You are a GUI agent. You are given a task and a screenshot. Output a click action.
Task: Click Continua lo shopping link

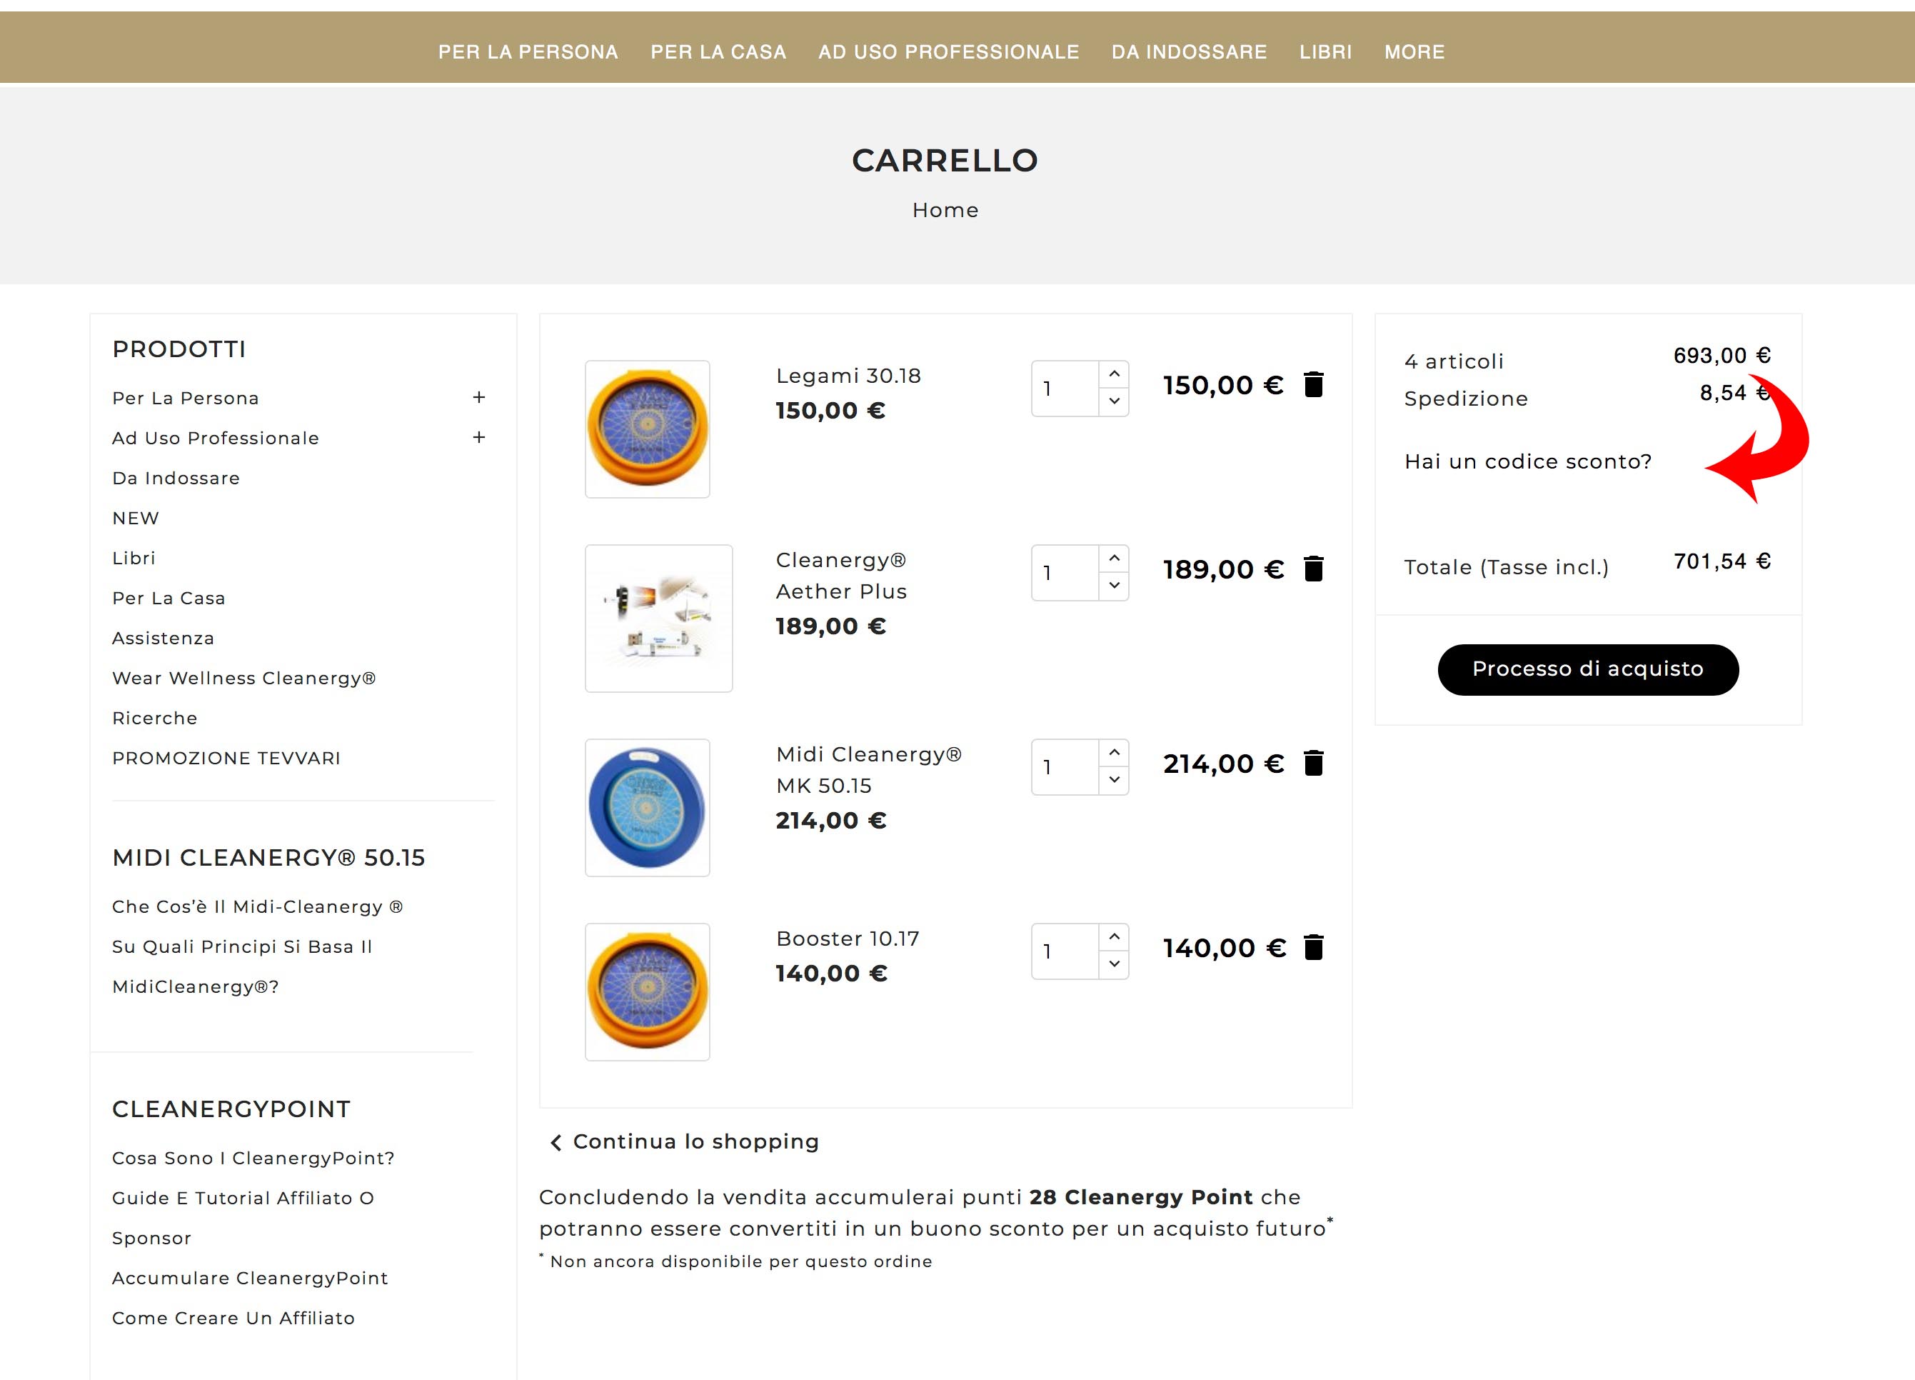pyautogui.click(x=685, y=1142)
